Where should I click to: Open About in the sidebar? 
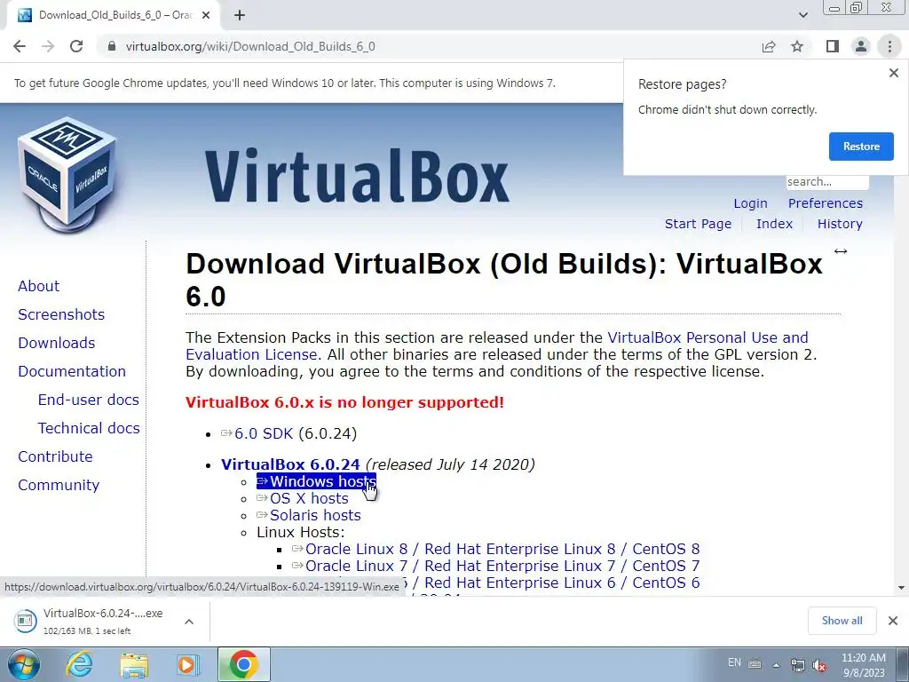(38, 286)
